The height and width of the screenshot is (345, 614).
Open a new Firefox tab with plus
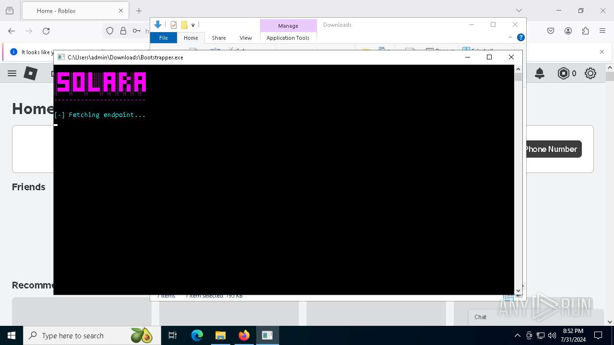(139, 11)
